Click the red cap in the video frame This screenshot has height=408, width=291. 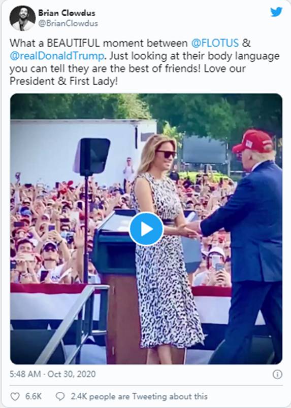pos(253,141)
